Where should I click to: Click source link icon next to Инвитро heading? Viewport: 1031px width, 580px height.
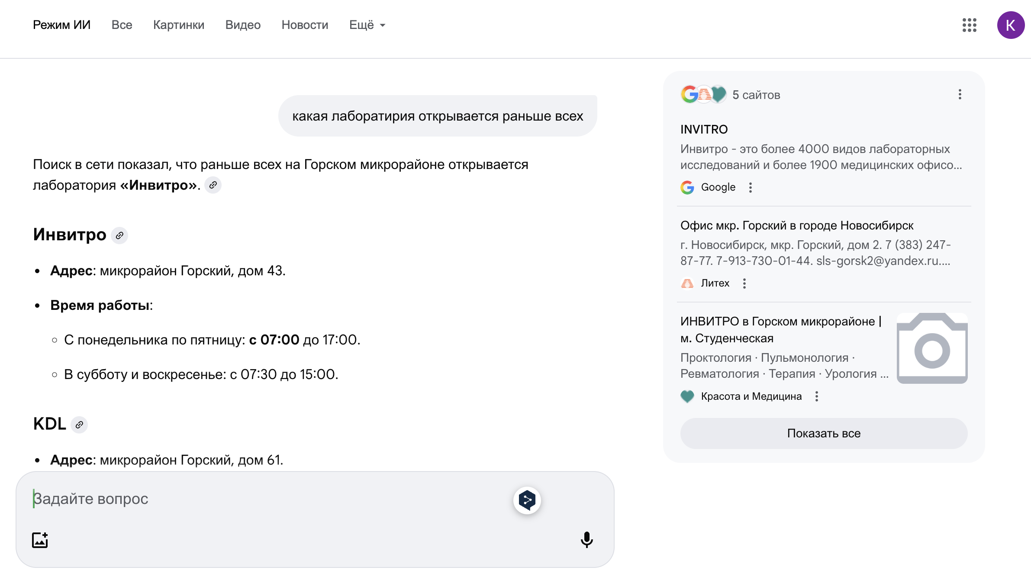pyautogui.click(x=119, y=236)
